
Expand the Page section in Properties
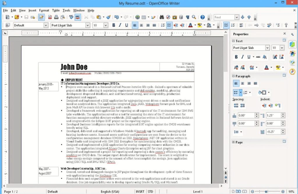pyautogui.click(x=233, y=142)
